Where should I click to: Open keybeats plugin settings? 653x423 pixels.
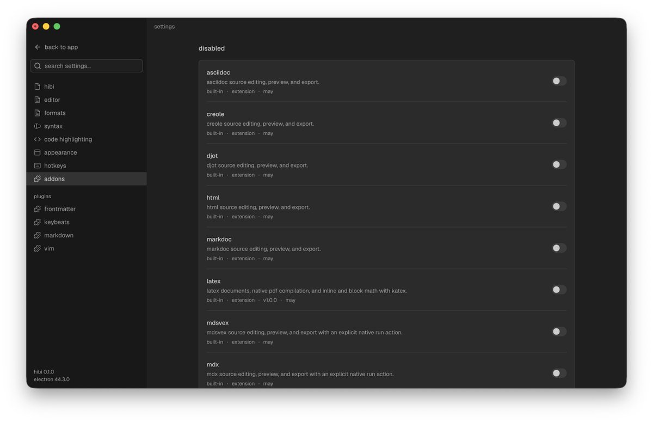[87, 222]
